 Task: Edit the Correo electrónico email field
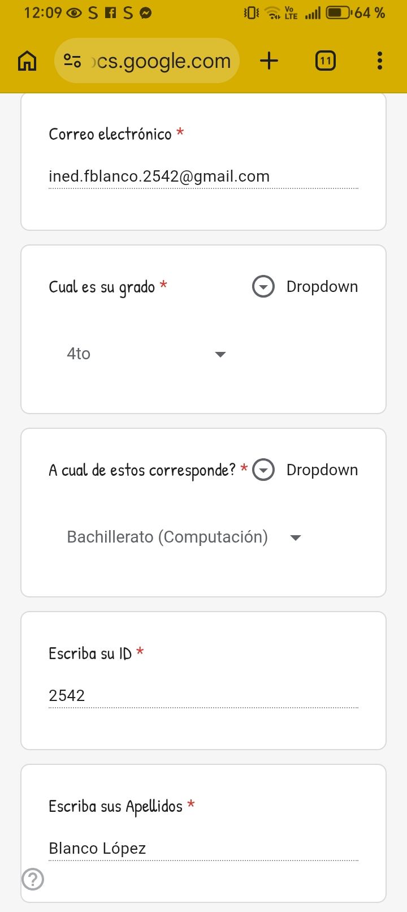203,177
